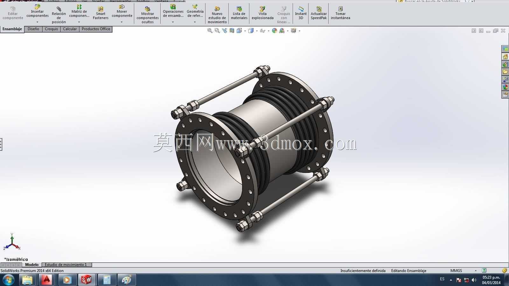Open SolidWorks taskbar icon
Image resolution: width=509 pixels, height=286 pixels.
coord(86,280)
